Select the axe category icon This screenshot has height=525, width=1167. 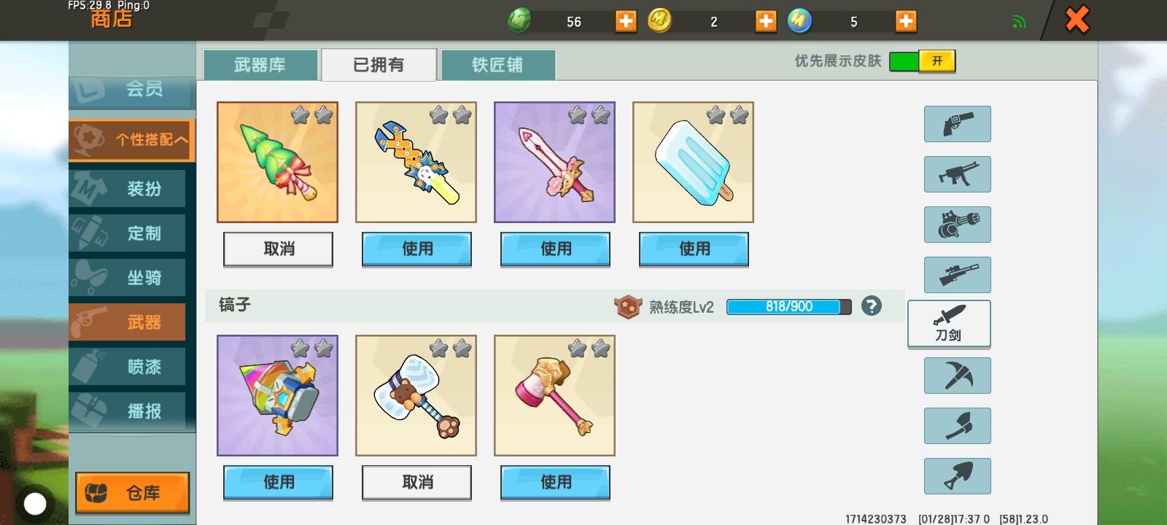tap(957, 426)
